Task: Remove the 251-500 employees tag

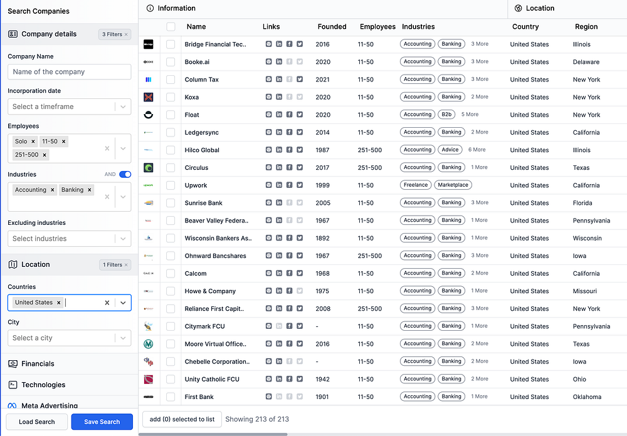Action: 45,155
